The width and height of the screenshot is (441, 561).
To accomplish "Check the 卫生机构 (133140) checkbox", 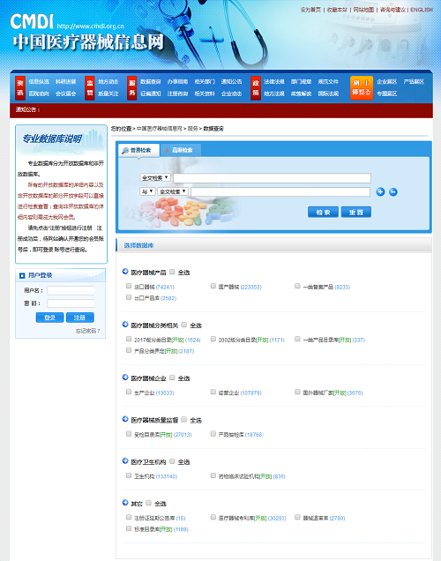I will pos(129,475).
